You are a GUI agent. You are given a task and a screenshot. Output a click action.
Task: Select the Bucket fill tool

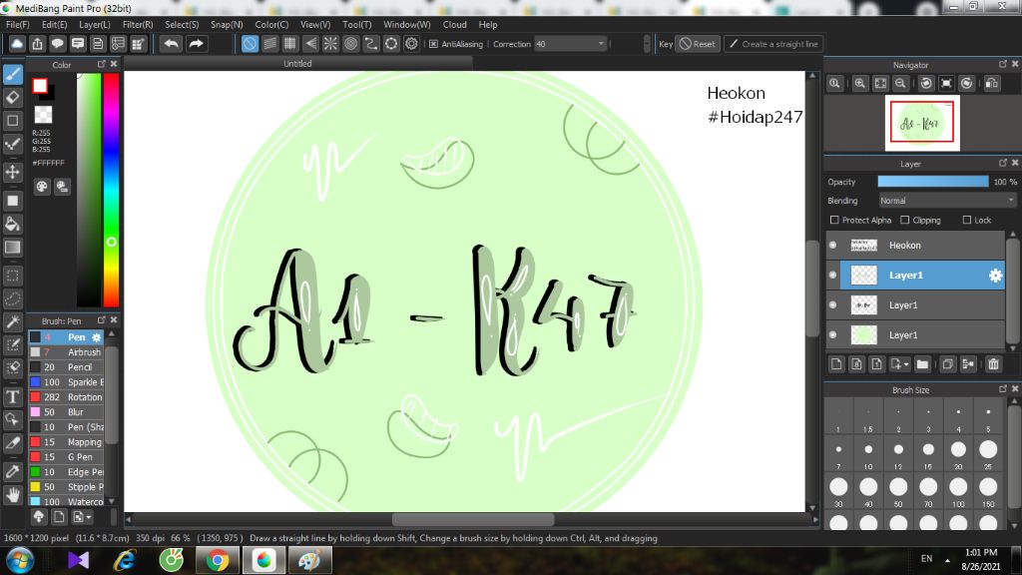coord(12,225)
